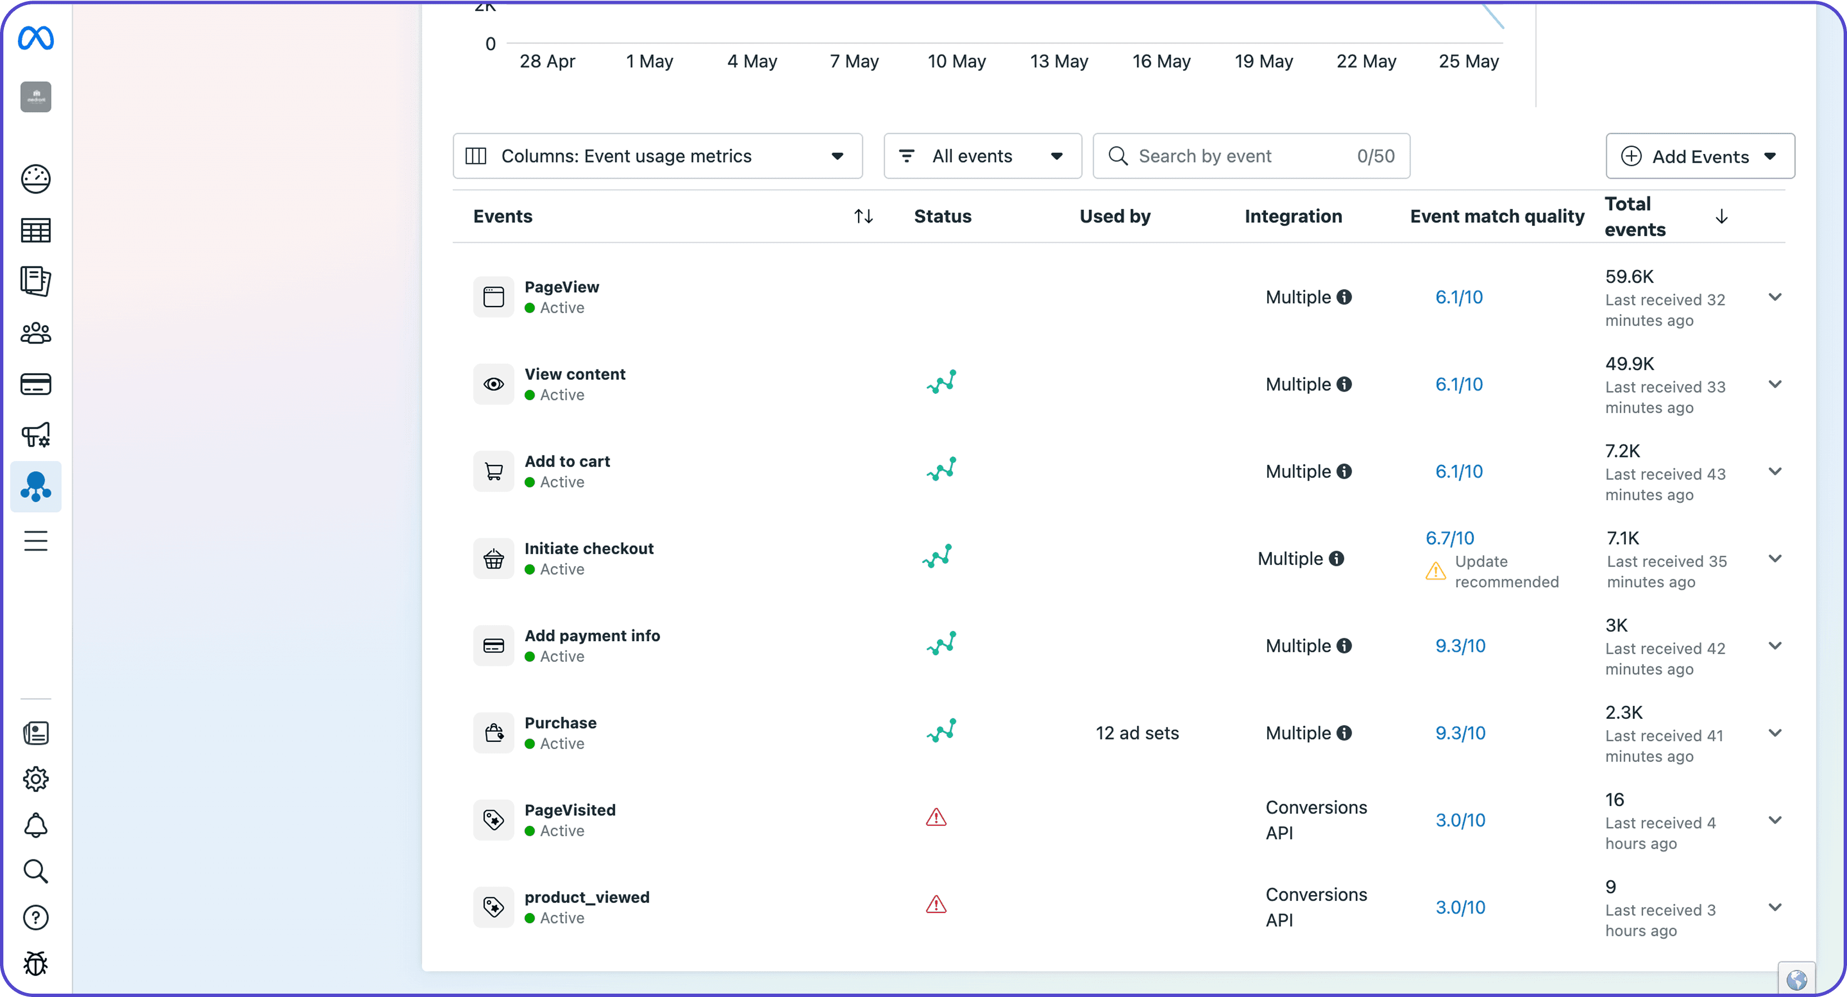Click the report a bug icon

coord(36,963)
